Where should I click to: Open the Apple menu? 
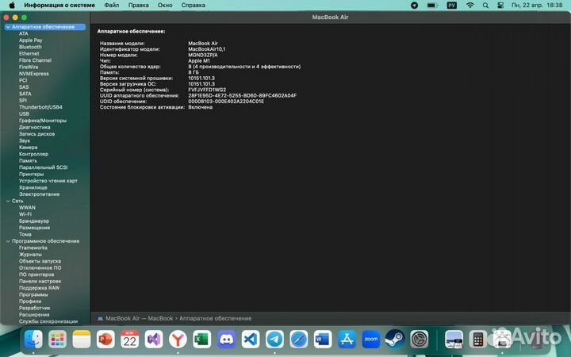tap(12, 5)
